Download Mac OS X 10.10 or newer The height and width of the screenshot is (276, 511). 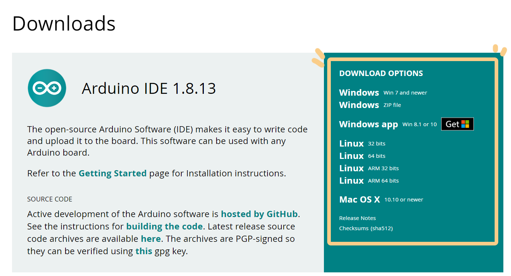pos(381,199)
